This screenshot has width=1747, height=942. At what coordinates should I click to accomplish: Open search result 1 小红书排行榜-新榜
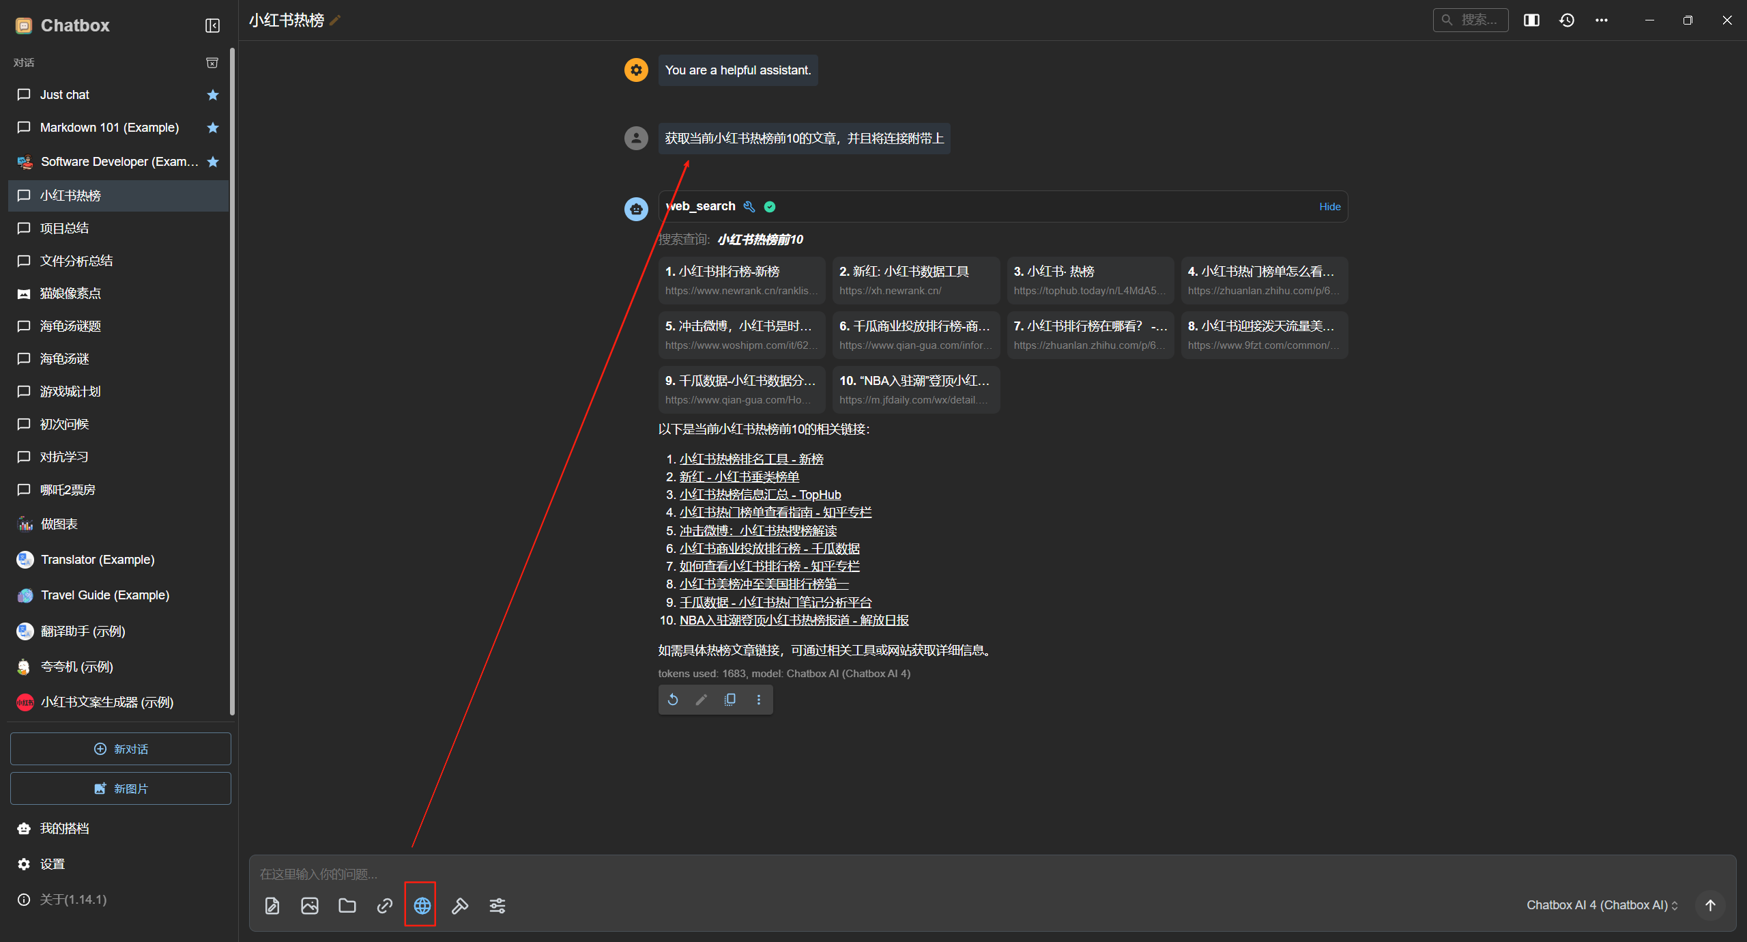point(742,280)
